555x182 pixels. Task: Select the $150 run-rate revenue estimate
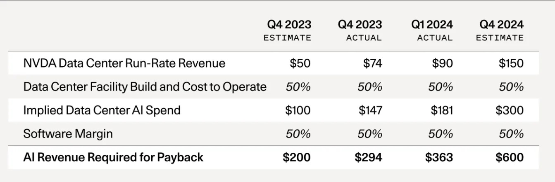[511, 63]
